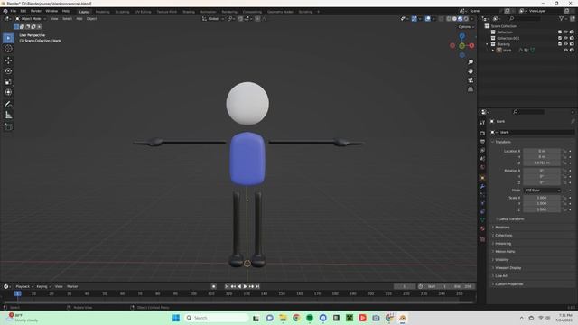
Task: Open the Render properties tab
Action: pos(482,133)
